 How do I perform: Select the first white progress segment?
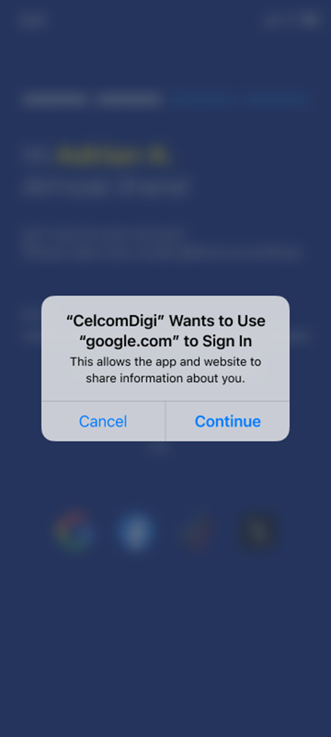55,99
